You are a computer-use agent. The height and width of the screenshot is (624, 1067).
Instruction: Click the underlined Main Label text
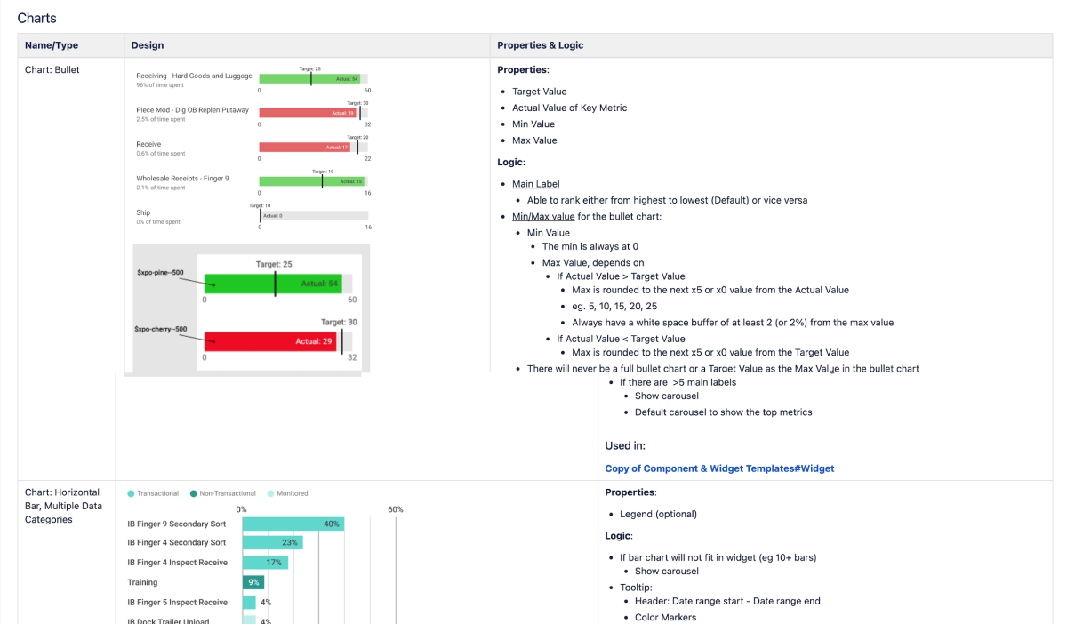(x=535, y=184)
